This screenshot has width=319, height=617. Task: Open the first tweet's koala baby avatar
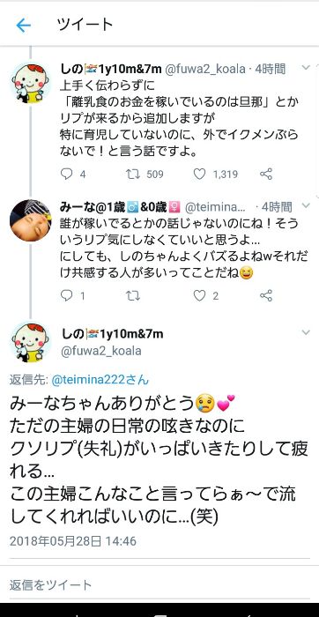tap(30, 83)
